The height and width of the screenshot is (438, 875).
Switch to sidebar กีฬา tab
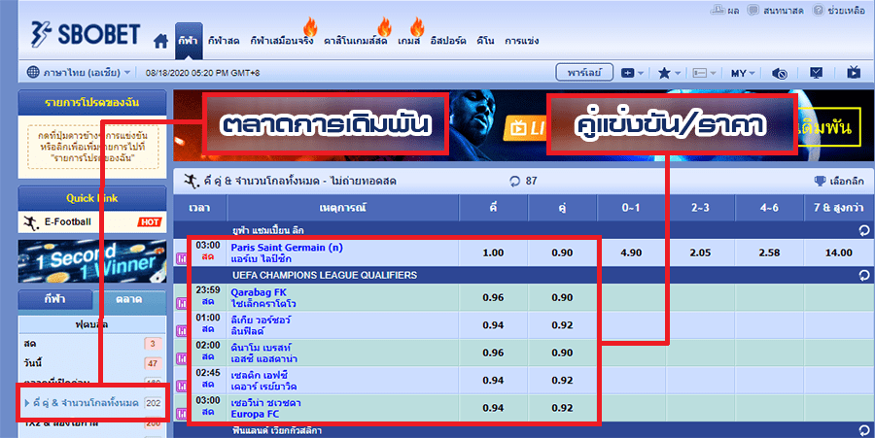[54, 299]
